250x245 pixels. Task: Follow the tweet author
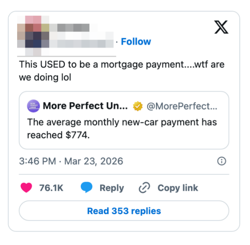[136, 42]
